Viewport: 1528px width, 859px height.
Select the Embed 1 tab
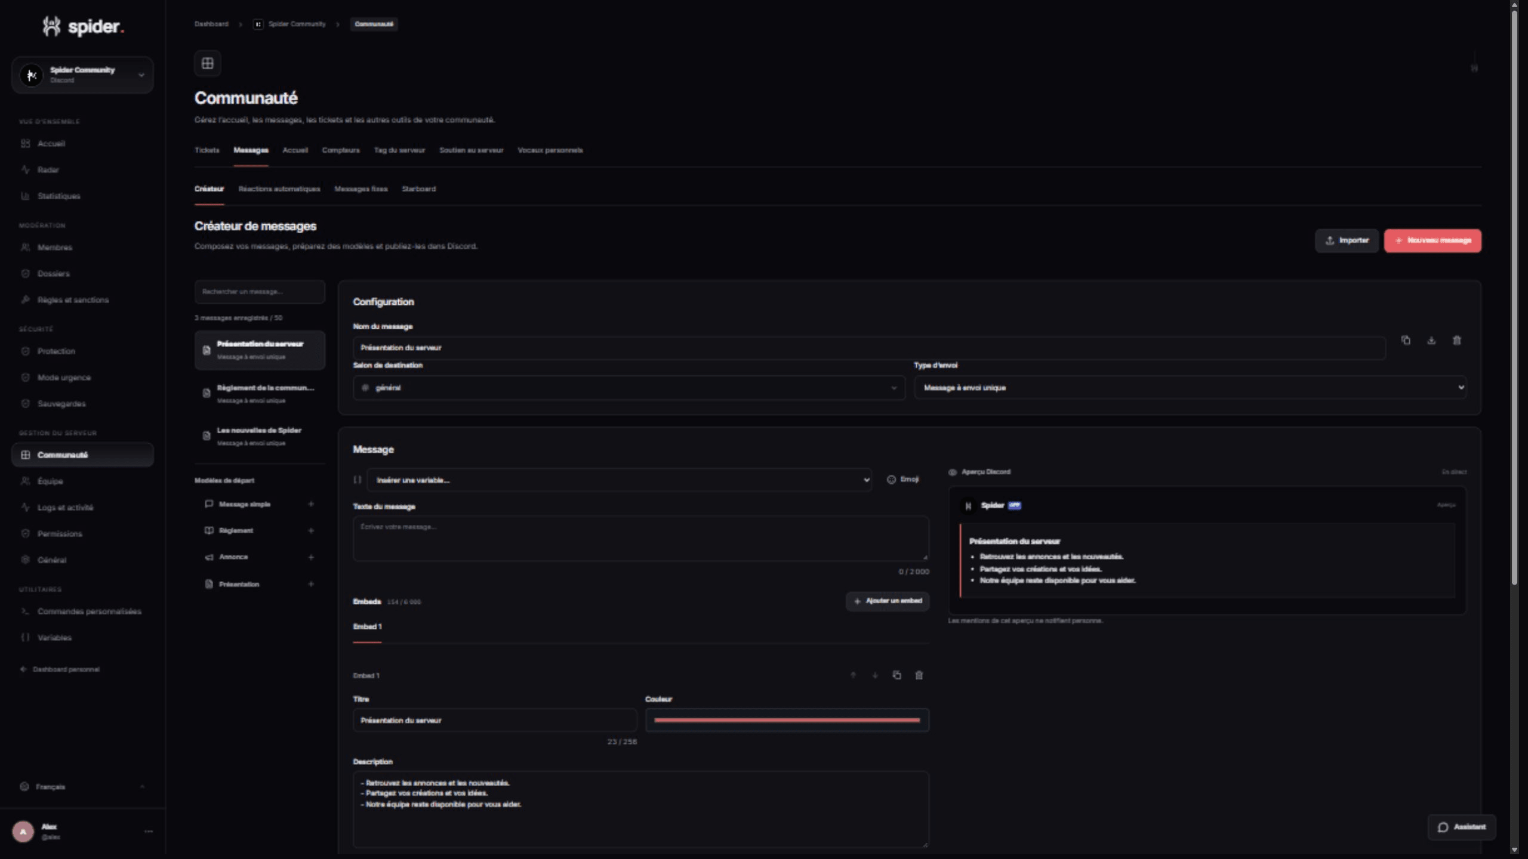coord(367,627)
